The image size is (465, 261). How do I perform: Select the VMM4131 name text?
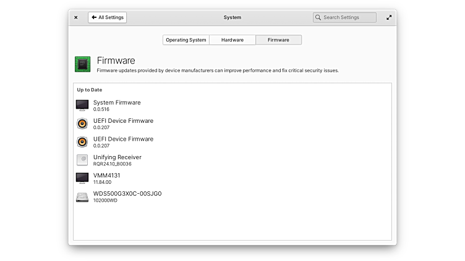pos(107,175)
